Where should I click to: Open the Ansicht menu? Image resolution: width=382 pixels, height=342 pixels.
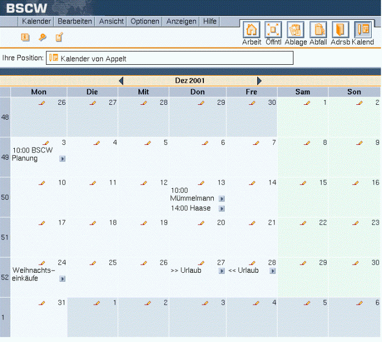pos(112,21)
